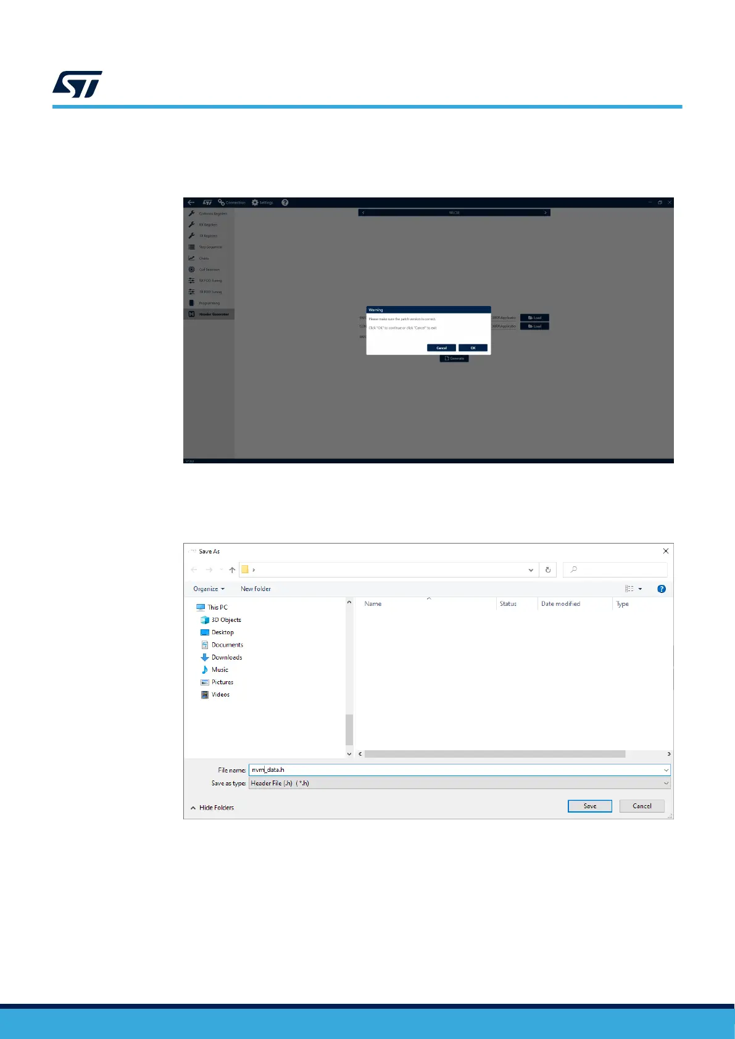Select This PC in the folder tree
The height and width of the screenshot is (1039, 735).
(x=212, y=607)
